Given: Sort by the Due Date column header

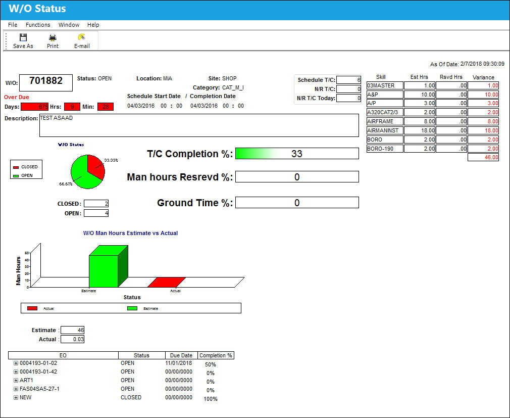Looking at the screenshot, I should [x=181, y=355].
